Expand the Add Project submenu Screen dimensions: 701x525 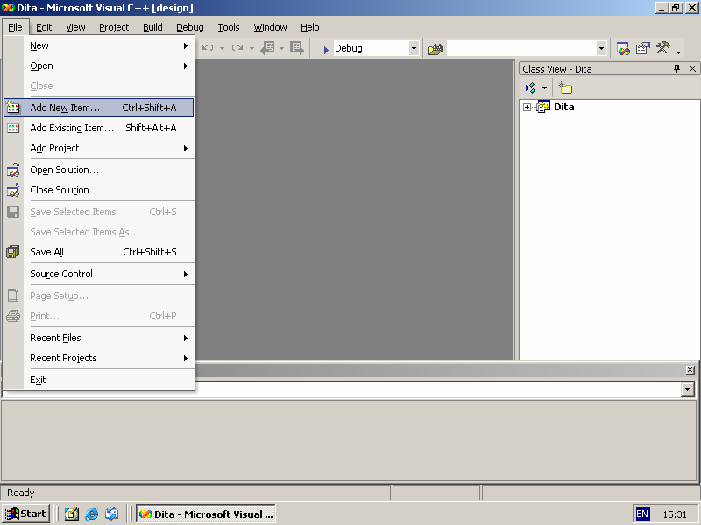[x=99, y=148]
